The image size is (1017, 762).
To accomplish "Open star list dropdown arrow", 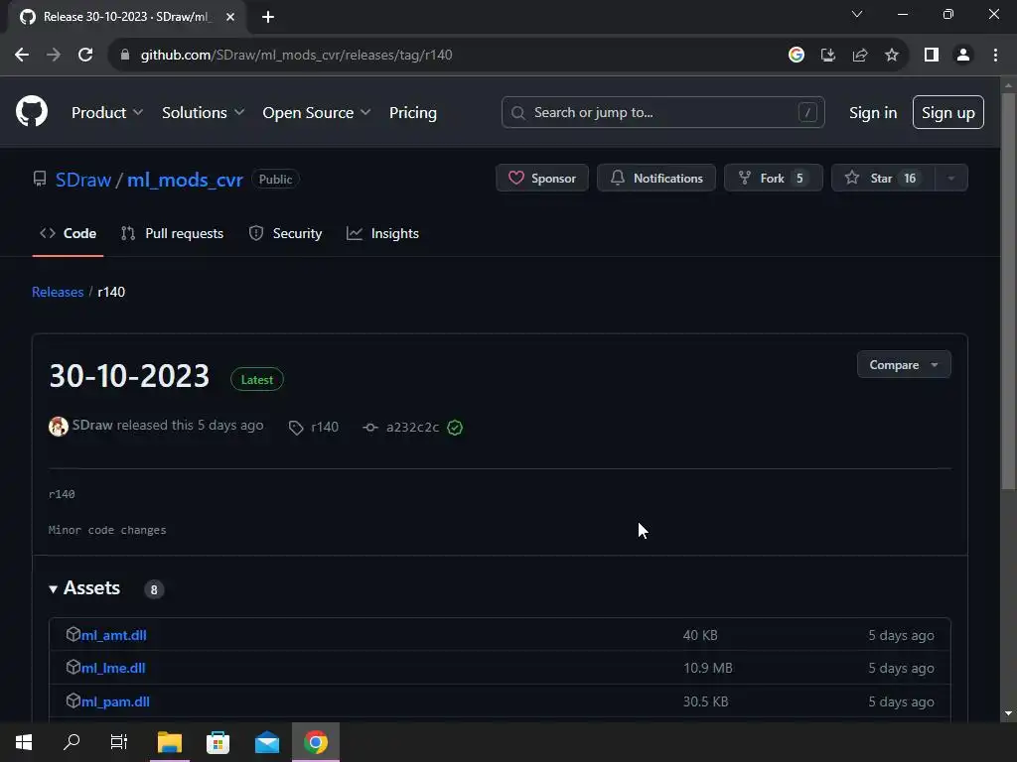I will pos(950,179).
